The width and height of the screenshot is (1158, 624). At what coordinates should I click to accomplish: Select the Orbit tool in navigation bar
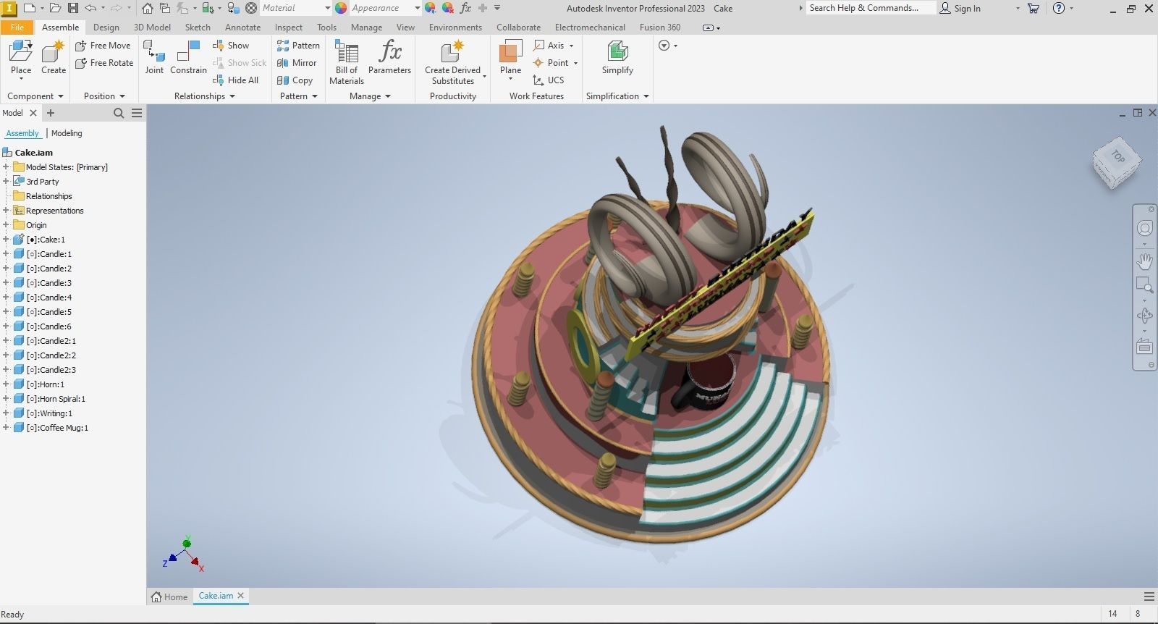click(x=1144, y=316)
